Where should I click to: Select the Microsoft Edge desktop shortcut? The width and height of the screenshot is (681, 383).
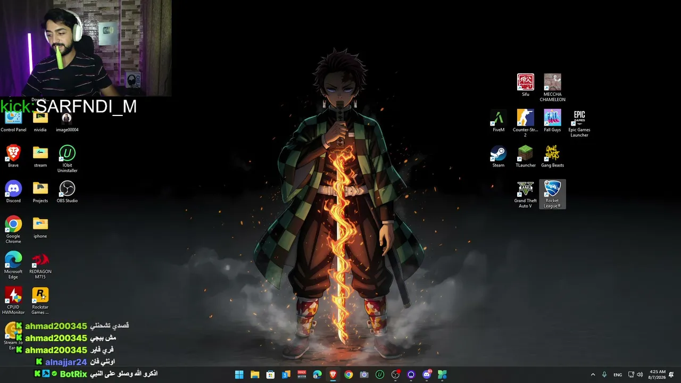[13, 265]
